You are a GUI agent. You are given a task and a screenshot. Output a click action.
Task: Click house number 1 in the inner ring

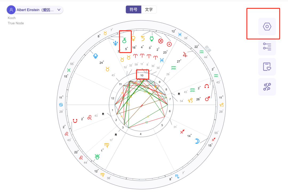(113, 111)
